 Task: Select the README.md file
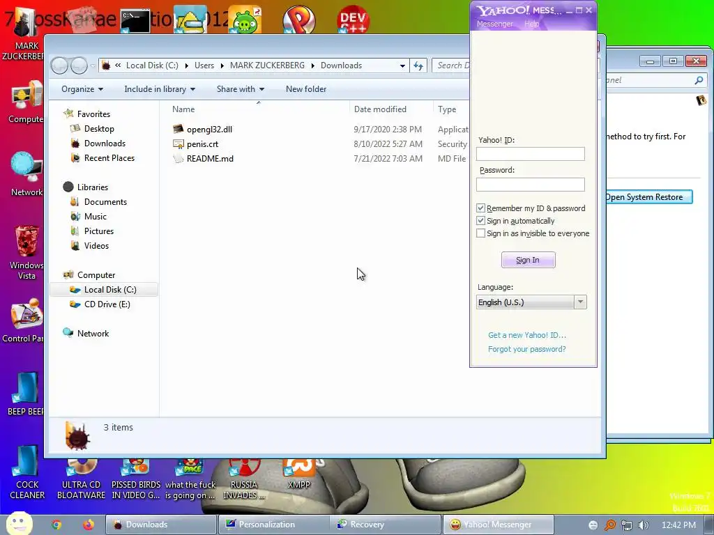(210, 158)
